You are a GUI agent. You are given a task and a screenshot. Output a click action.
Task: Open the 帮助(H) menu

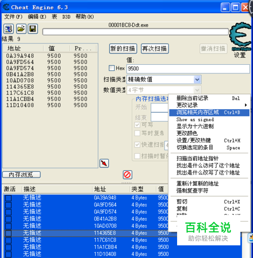click(x=85, y=17)
